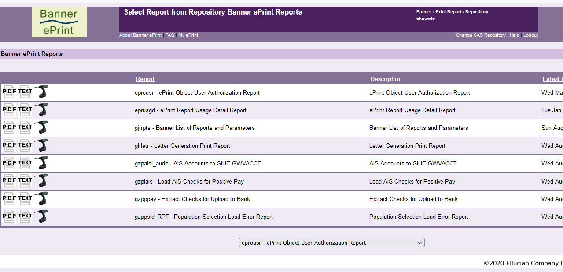Sort by Latest Date column header

click(552, 79)
